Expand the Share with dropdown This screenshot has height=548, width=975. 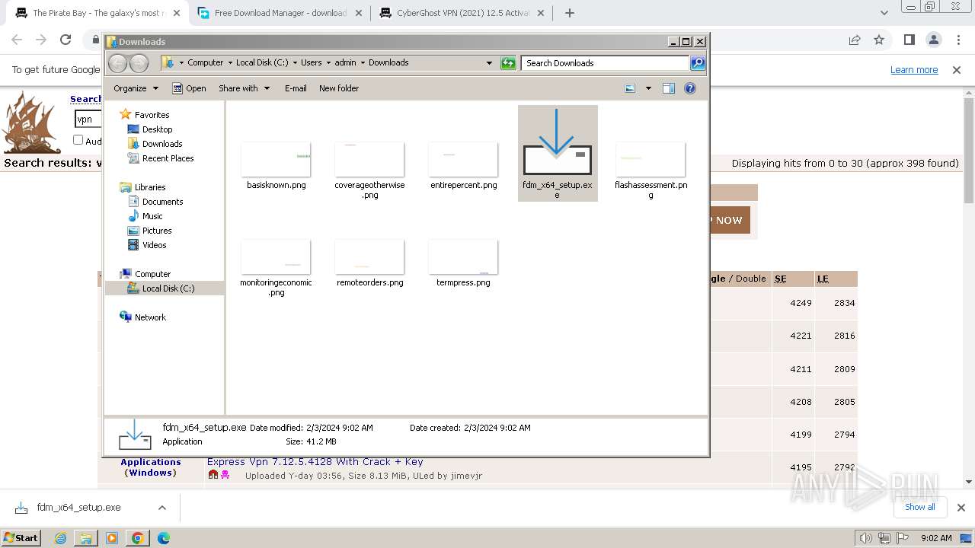pyautogui.click(x=244, y=88)
